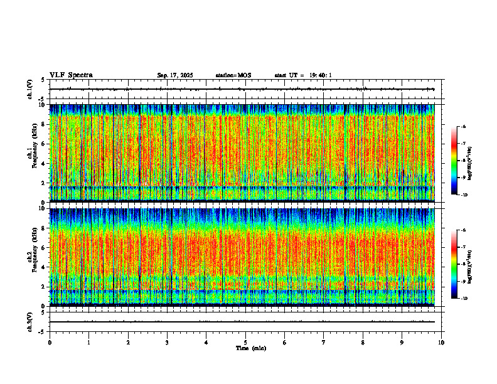This screenshot has height=384, width=497.
Task: Click the ch.2 spectrogram plot area
Action: [242, 257]
